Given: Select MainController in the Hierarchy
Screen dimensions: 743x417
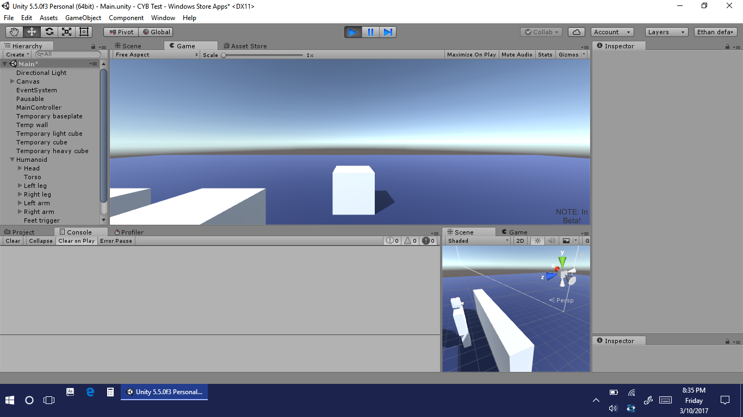Looking at the screenshot, I should [x=39, y=108].
